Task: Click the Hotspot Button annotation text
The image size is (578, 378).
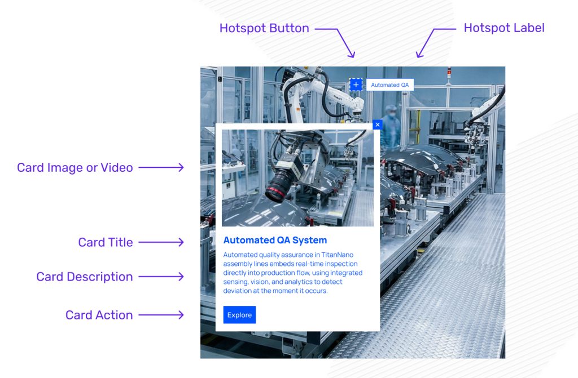Action: [x=264, y=28]
